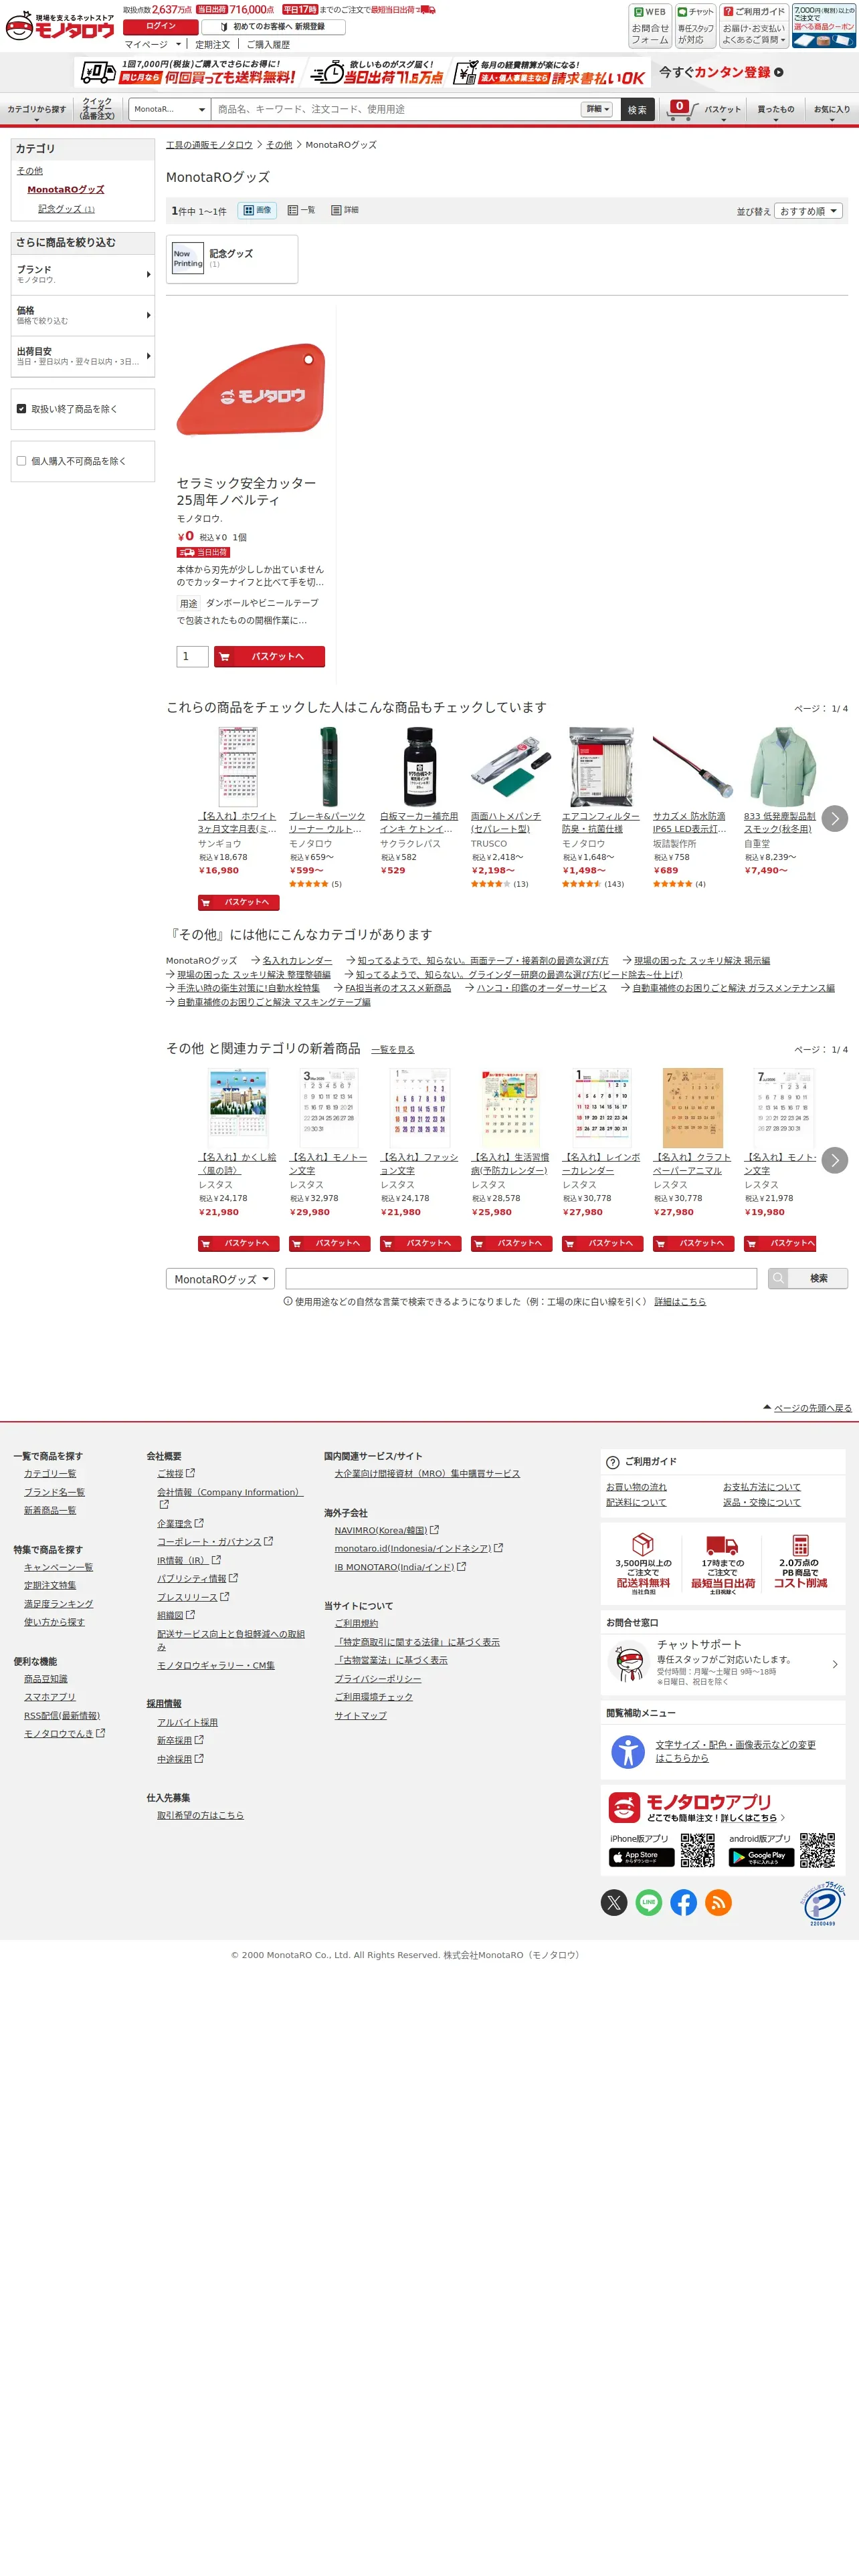The height and width of the screenshot is (2576, 859).
Task: Click the login button
Action: click(x=161, y=27)
